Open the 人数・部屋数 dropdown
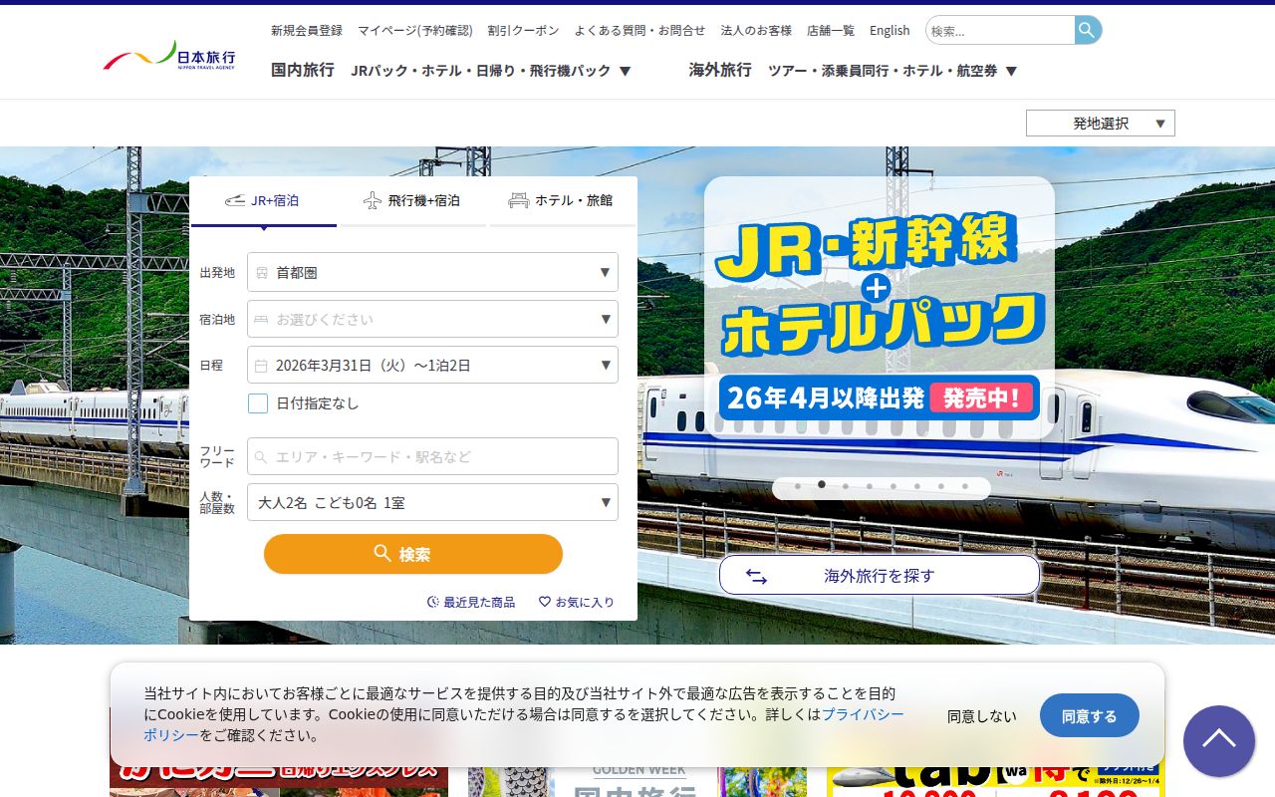Screen dimensions: 1275x797 tap(432, 502)
